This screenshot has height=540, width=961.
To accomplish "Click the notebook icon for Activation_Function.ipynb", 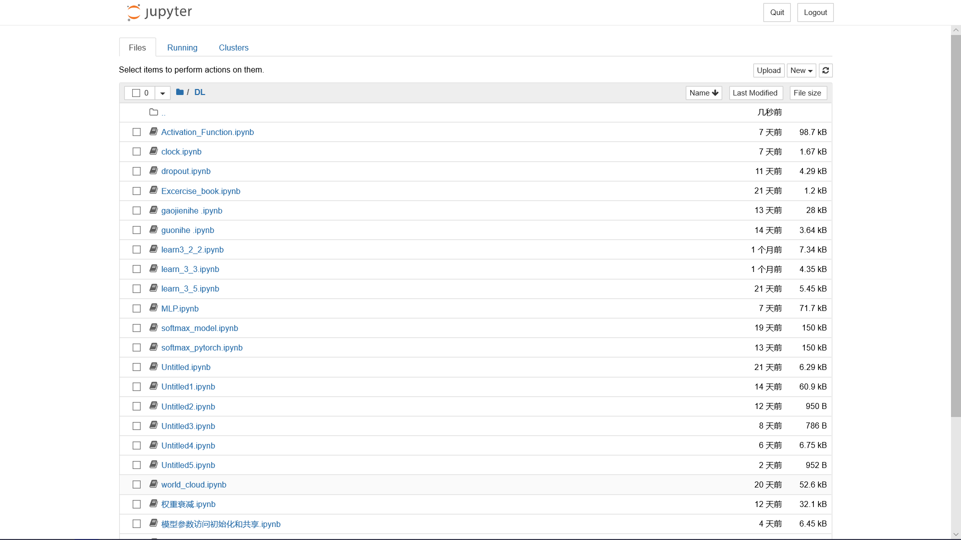I will coord(153,131).
